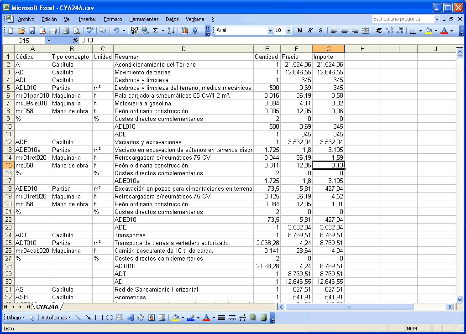Choose line style on drawing toolbar
Viewport: 466px width, 334px height.
point(221,318)
